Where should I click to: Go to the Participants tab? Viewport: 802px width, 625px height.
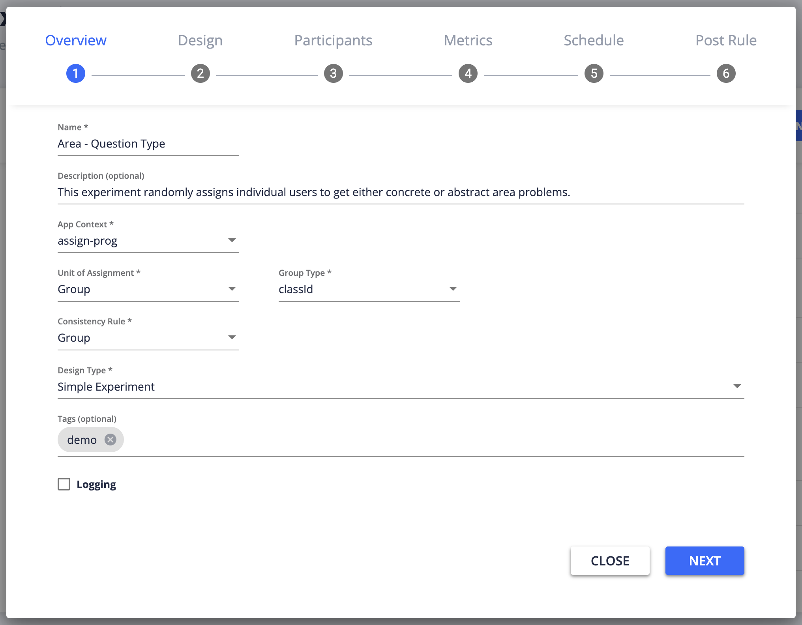click(333, 40)
